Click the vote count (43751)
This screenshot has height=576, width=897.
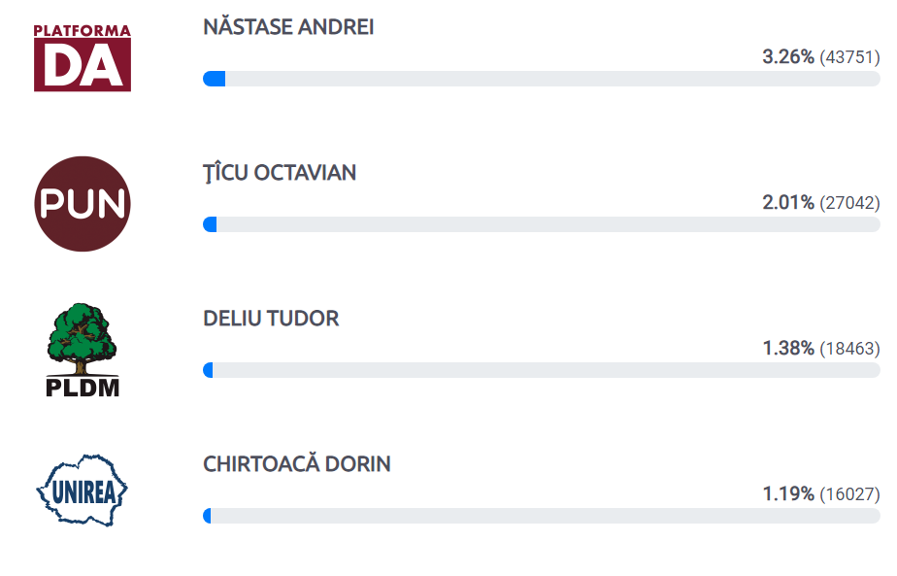pos(849,57)
